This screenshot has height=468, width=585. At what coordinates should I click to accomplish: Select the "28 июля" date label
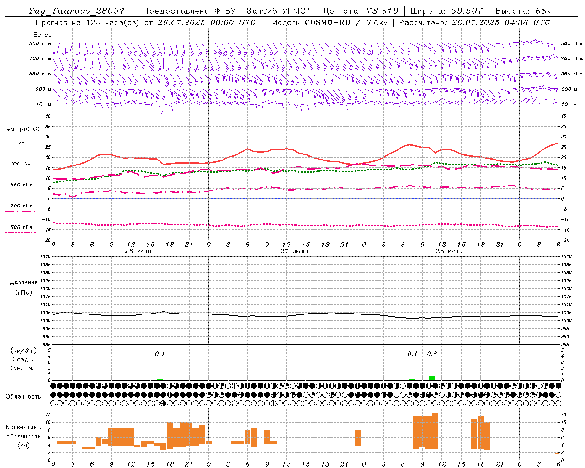click(450, 251)
